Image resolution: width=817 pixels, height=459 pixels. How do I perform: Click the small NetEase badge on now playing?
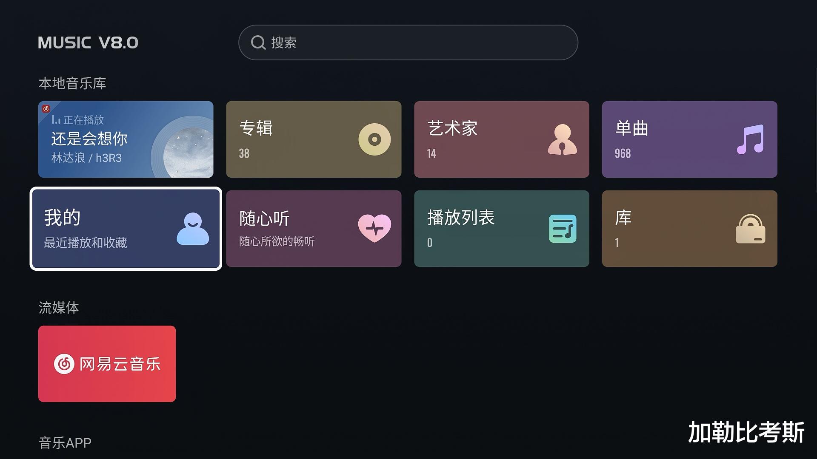tap(46, 109)
